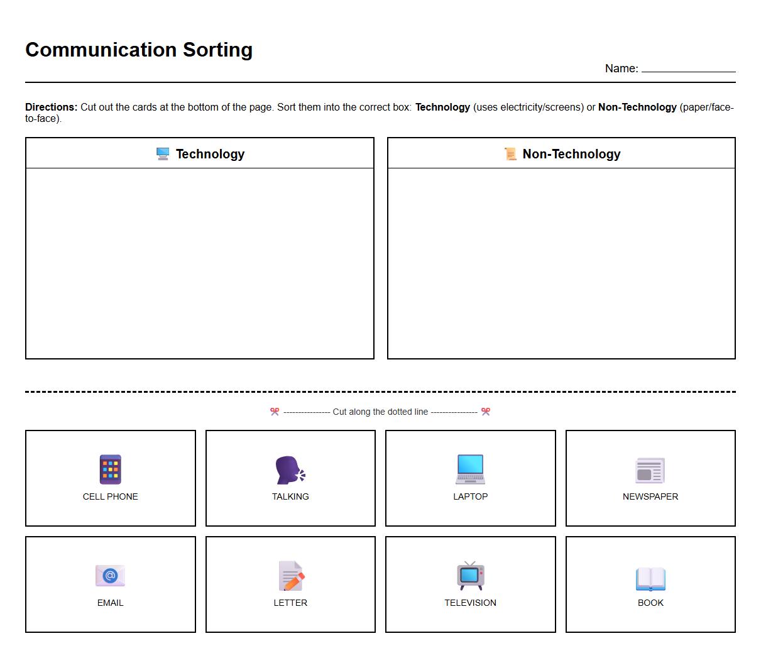The image size is (761, 658).
Task: Click the purple talking head icon
Action: 290,468
